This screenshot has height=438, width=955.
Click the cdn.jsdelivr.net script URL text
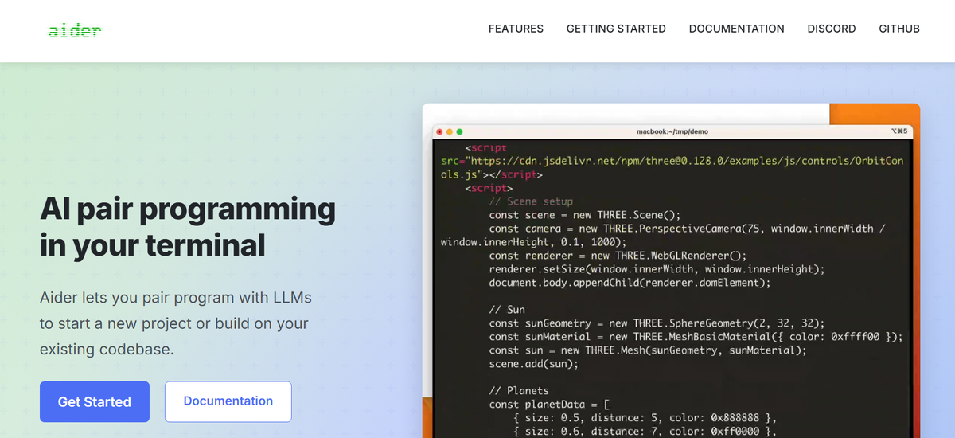click(x=672, y=167)
